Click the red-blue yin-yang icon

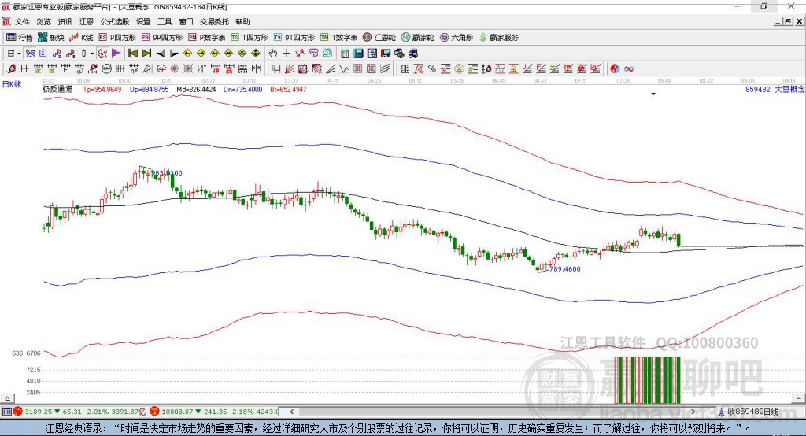tap(615, 69)
